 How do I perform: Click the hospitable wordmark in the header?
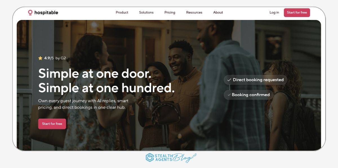tap(46, 12)
